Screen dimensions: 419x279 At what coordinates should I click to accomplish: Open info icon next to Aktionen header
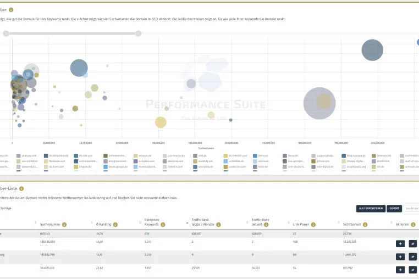pos(413,225)
